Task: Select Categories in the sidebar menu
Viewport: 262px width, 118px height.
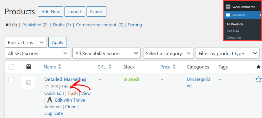Action: [x=234, y=38]
